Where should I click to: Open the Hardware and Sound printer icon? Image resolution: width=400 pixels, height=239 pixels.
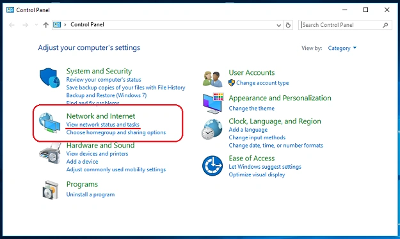(50, 153)
